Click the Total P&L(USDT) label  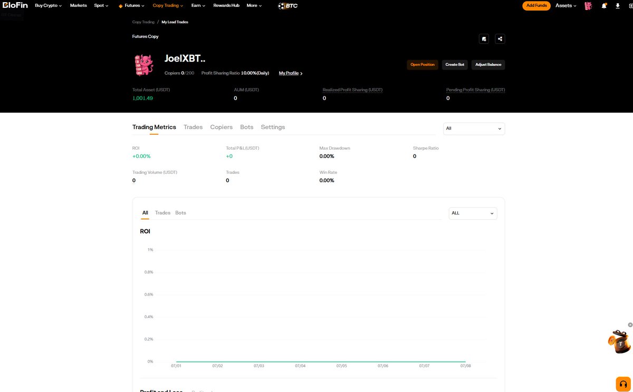coord(243,148)
